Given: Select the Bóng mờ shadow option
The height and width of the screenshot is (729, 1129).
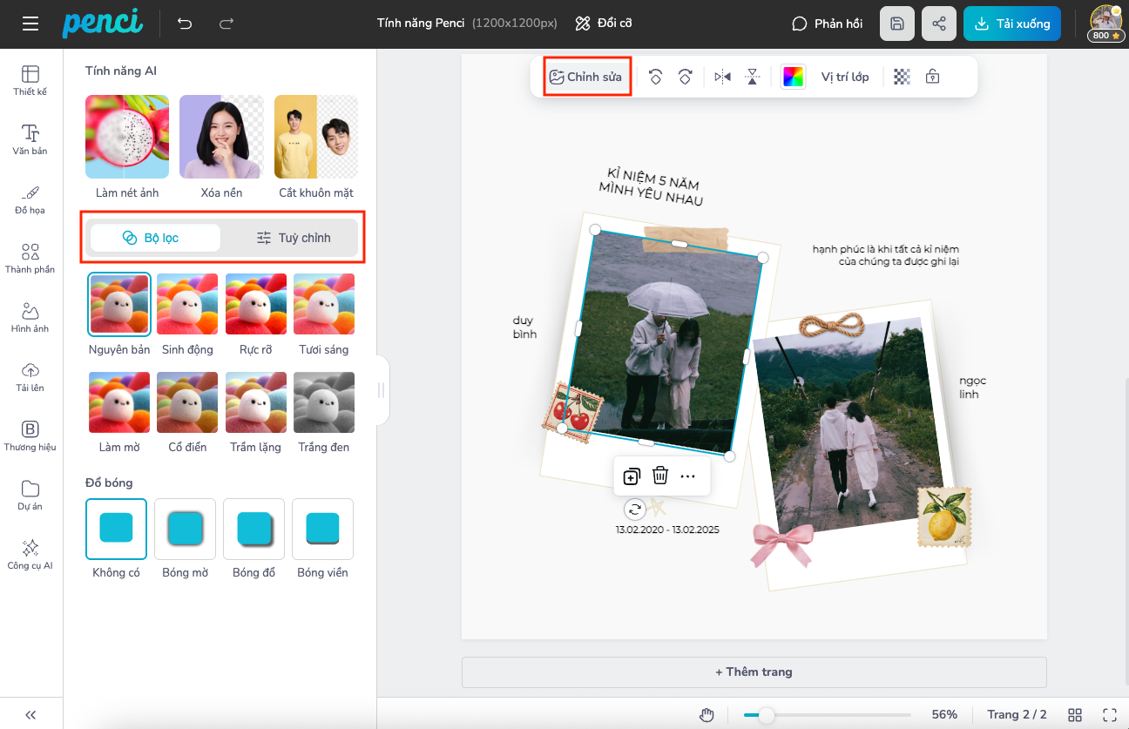Looking at the screenshot, I should [185, 529].
